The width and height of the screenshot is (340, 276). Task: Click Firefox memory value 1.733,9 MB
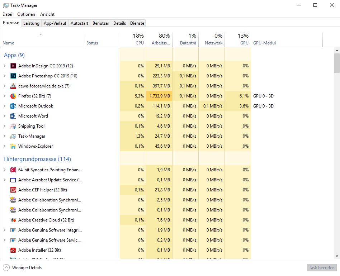click(160, 96)
